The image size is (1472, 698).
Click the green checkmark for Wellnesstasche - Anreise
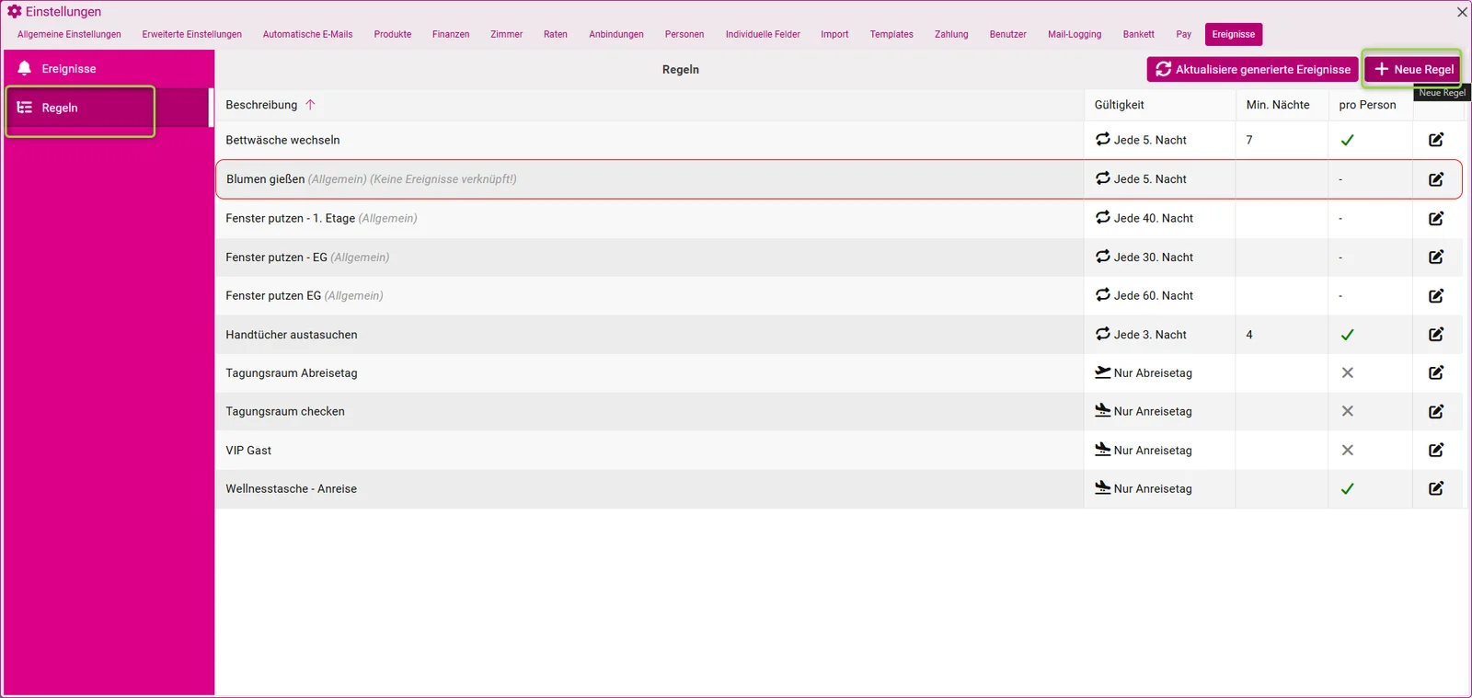[x=1347, y=488]
